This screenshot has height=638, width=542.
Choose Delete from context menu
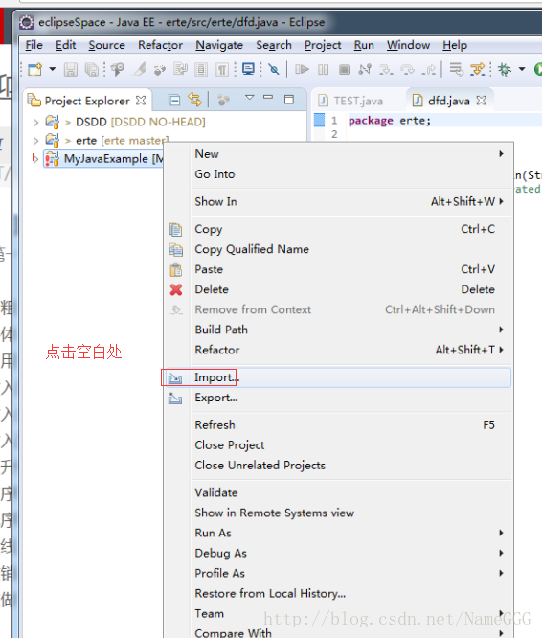[337, 289]
